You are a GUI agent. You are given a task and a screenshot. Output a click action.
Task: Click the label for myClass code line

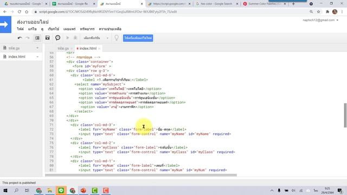[133, 147]
